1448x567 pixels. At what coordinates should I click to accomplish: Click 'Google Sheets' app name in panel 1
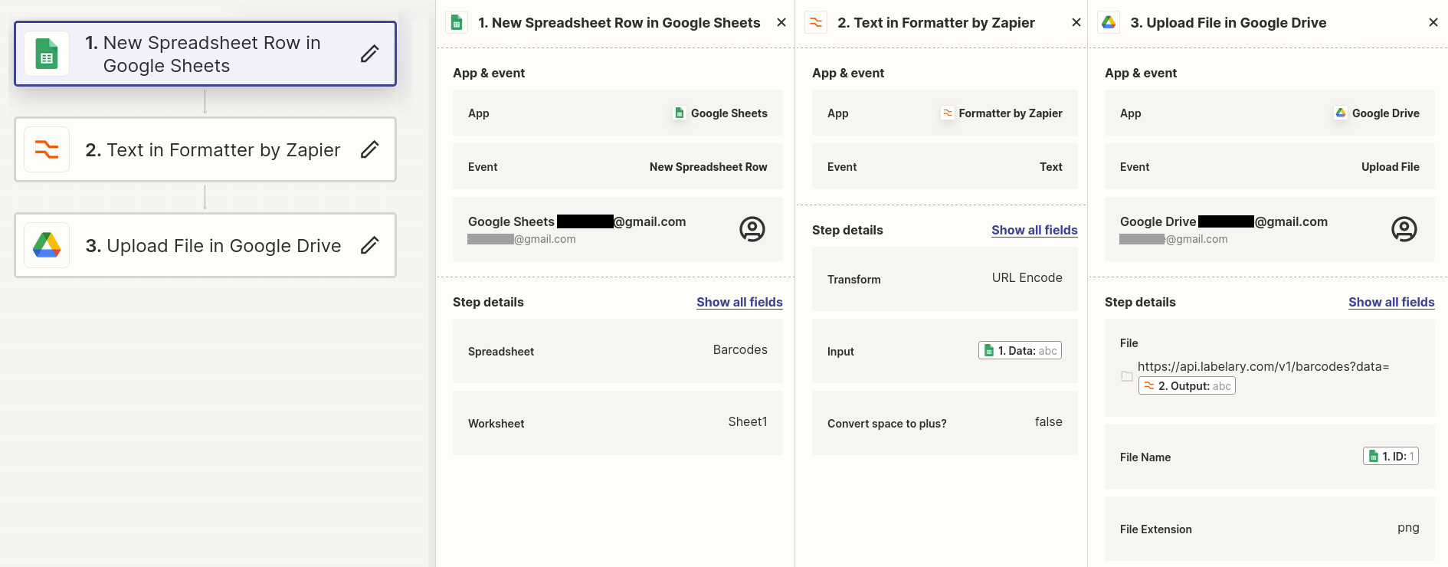729,113
